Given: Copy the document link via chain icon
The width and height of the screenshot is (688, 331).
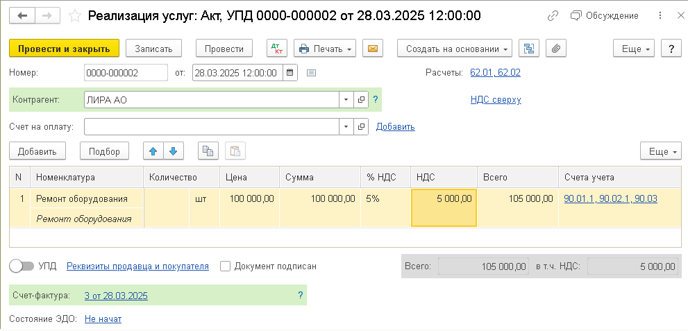Looking at the screenshot, I should coord(553,15).
